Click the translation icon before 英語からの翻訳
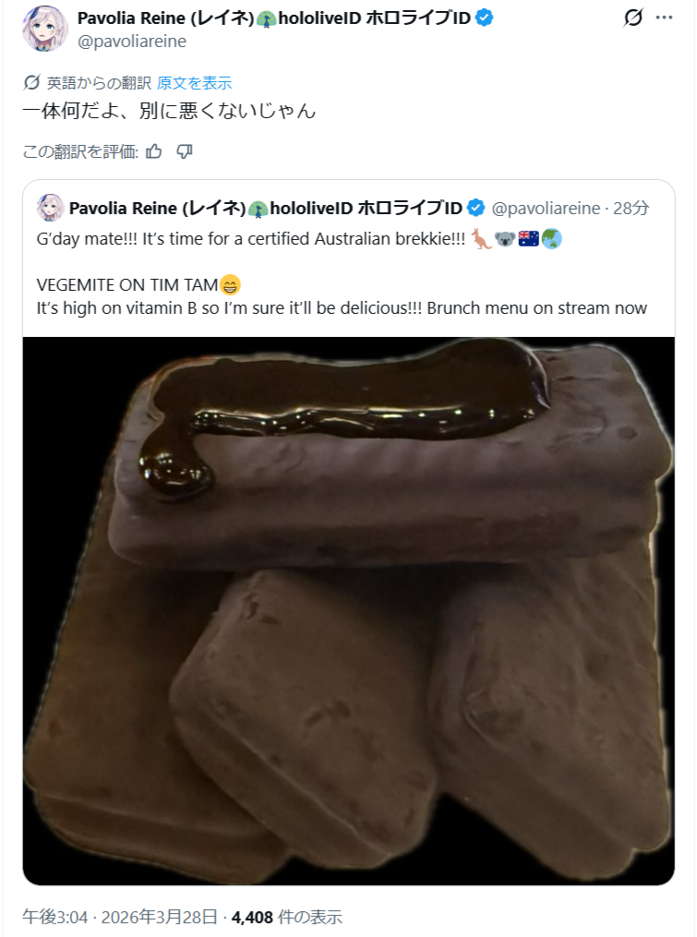 pos(31,83)
